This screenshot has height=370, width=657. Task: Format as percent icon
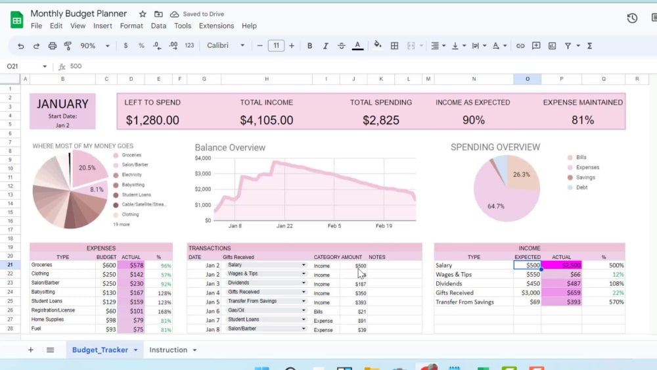[142, 45]
